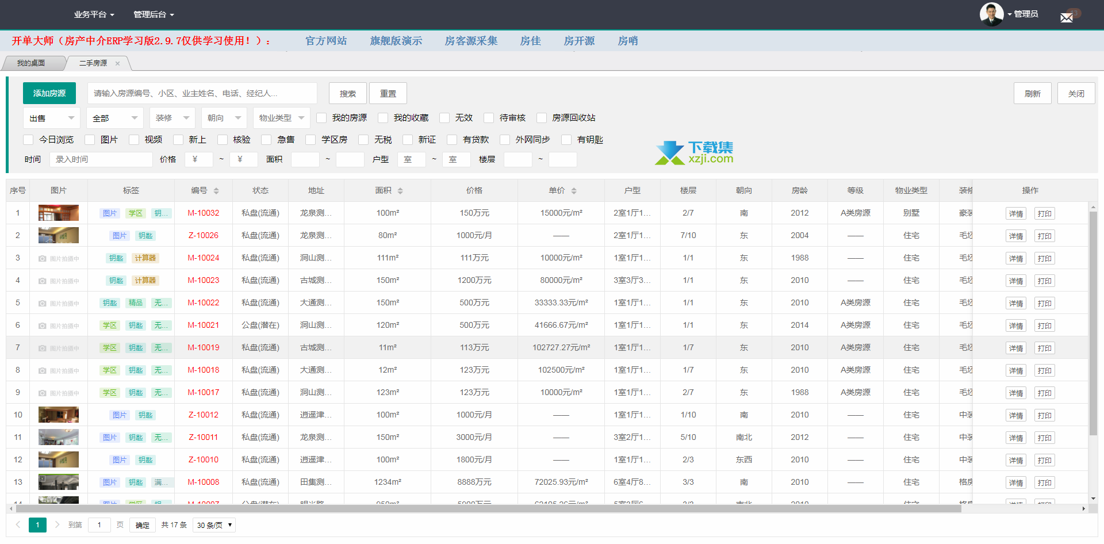
Task: Enable 无效 filter checkbox
Action: click(444, 118)
